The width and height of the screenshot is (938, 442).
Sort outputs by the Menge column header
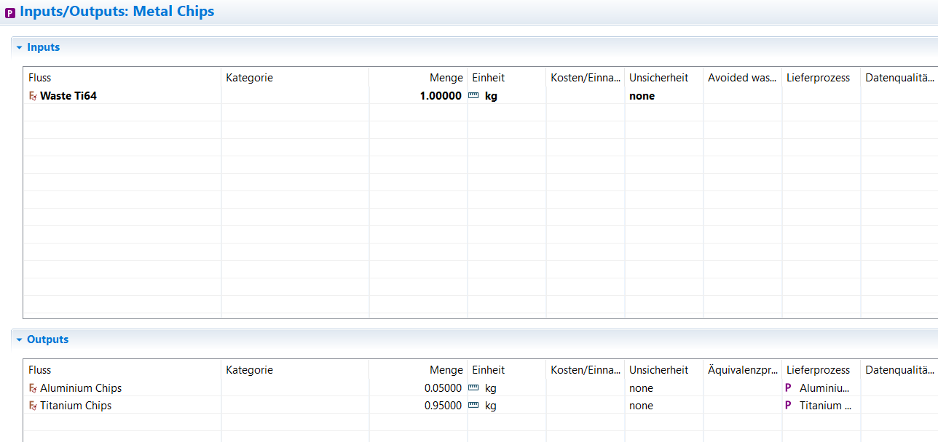pyautogui.click(x=446, y=370)
